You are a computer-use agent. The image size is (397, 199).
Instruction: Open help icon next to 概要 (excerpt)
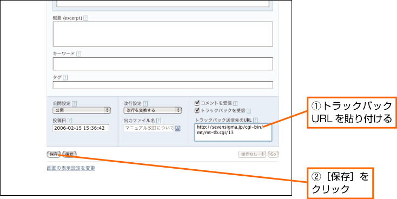tap(86, 18)
